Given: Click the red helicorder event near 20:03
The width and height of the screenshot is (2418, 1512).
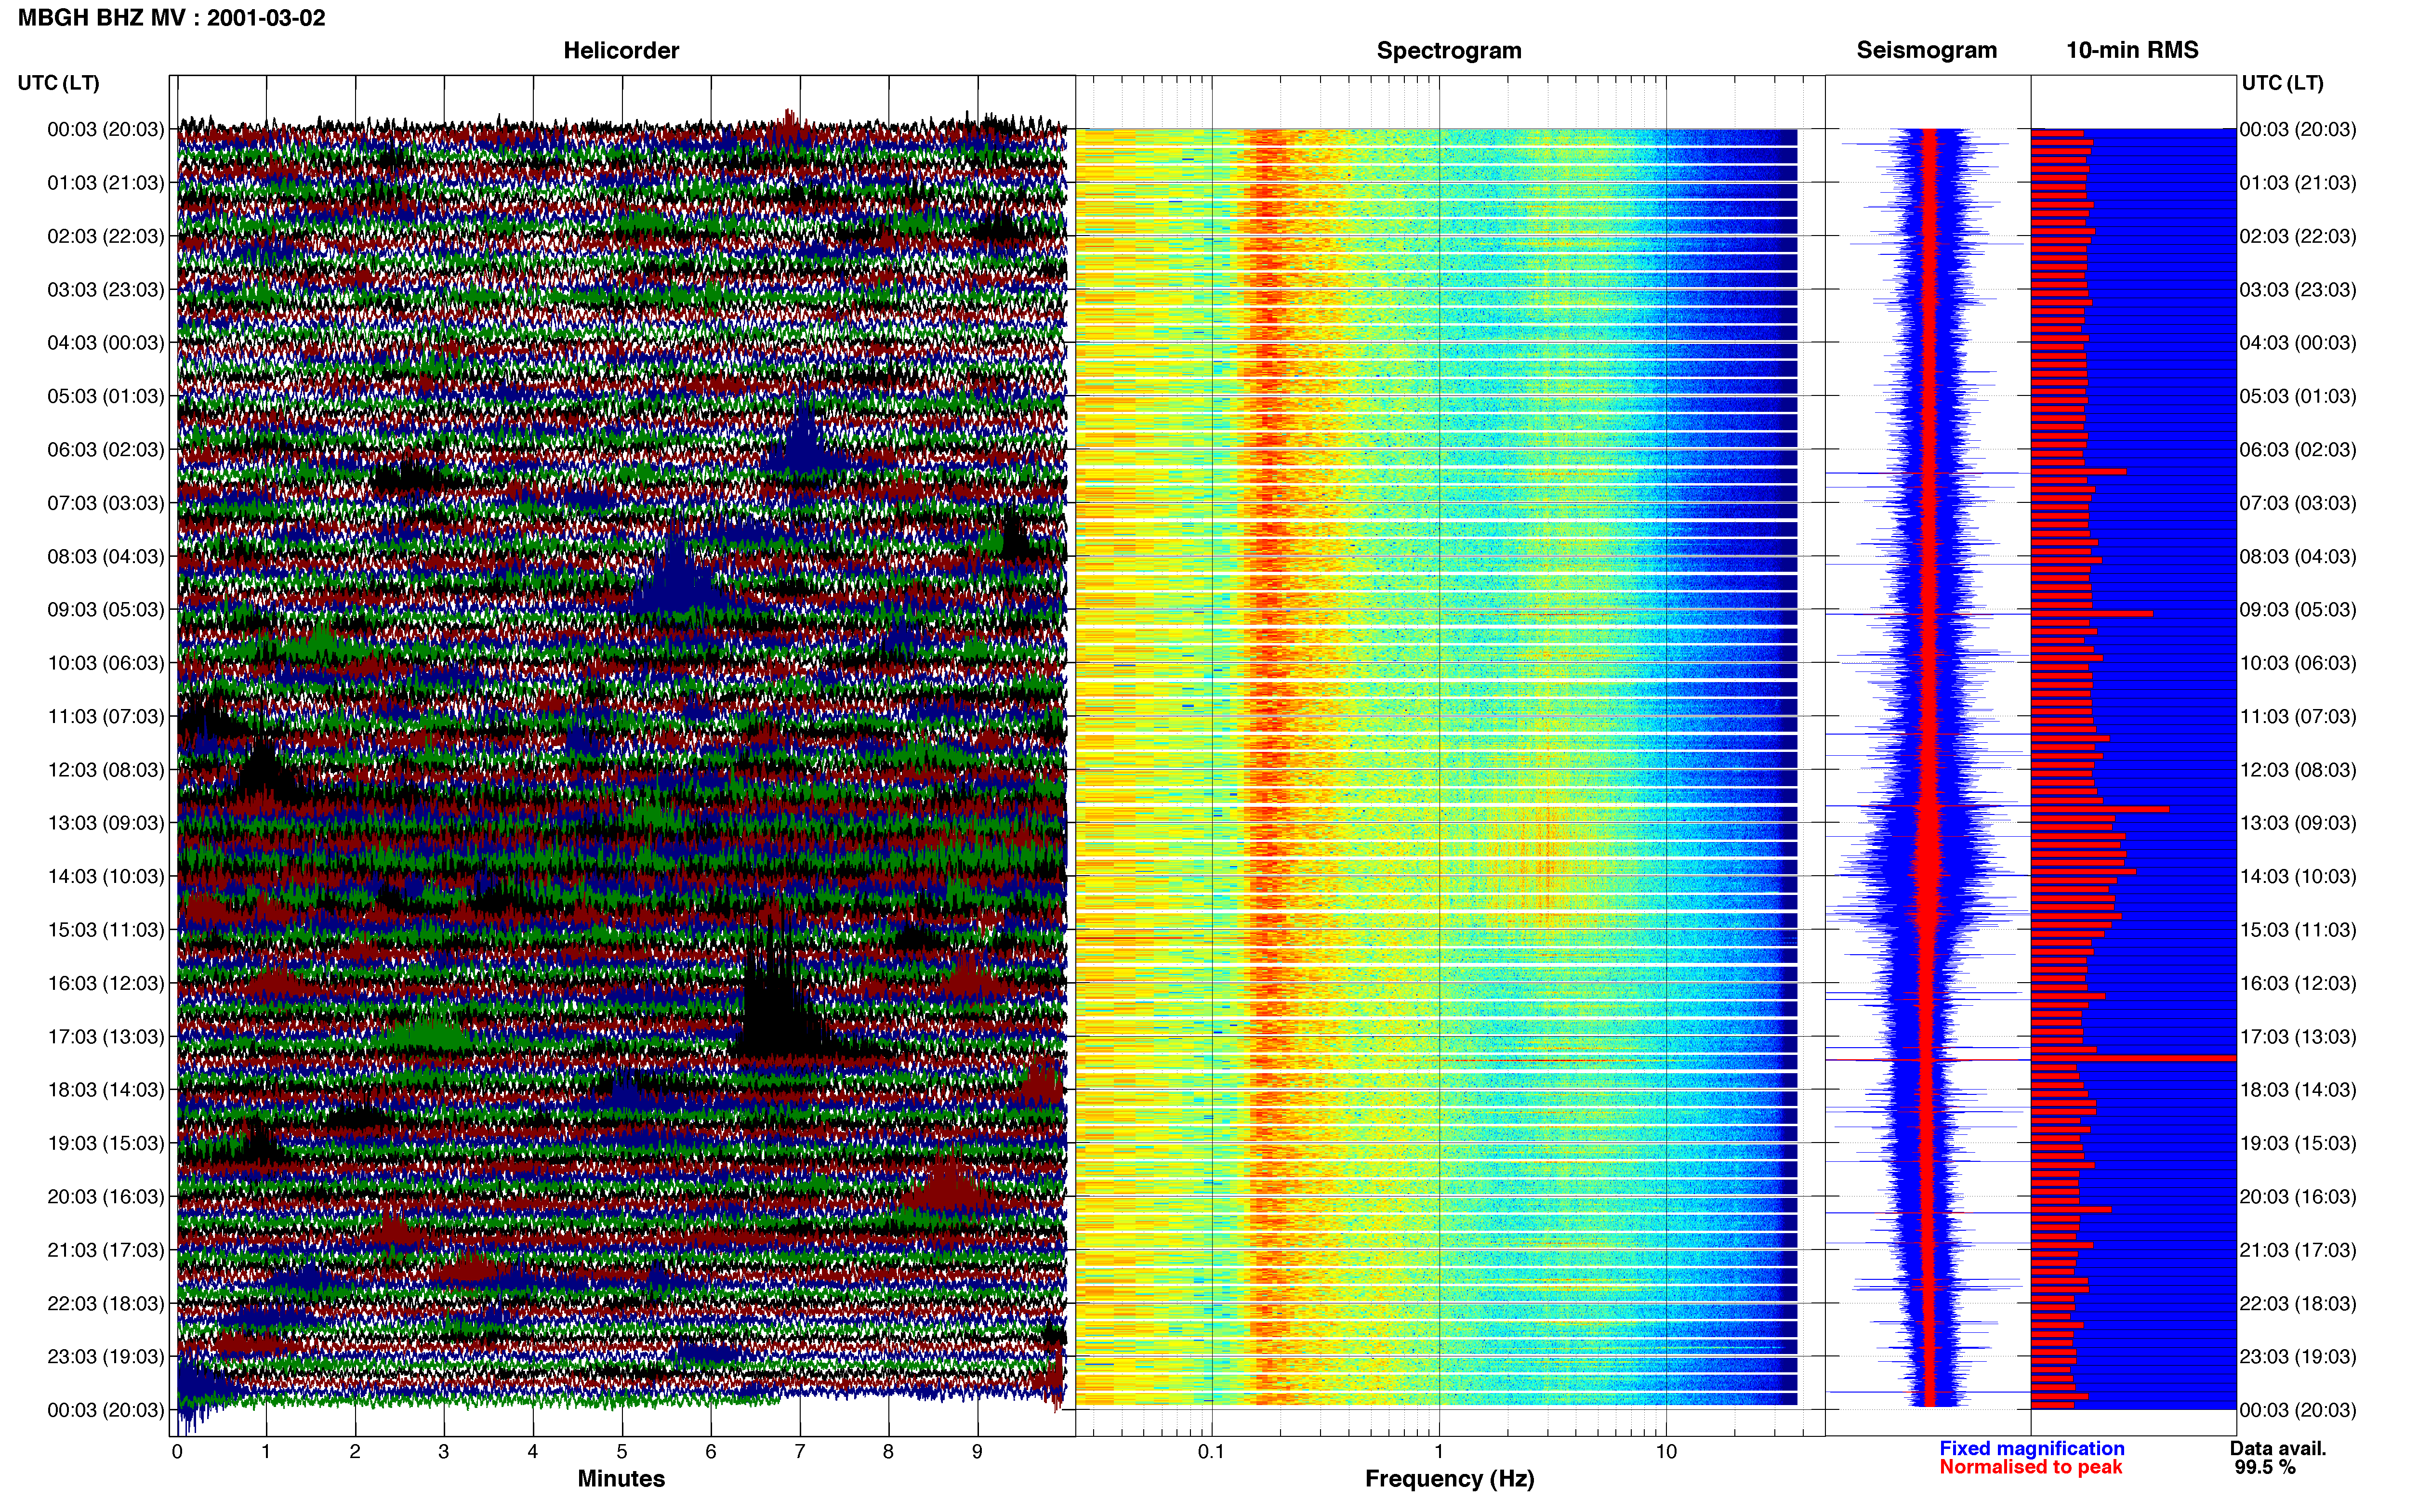Looking at the screenshot, I should click(x=945, y=1185).
